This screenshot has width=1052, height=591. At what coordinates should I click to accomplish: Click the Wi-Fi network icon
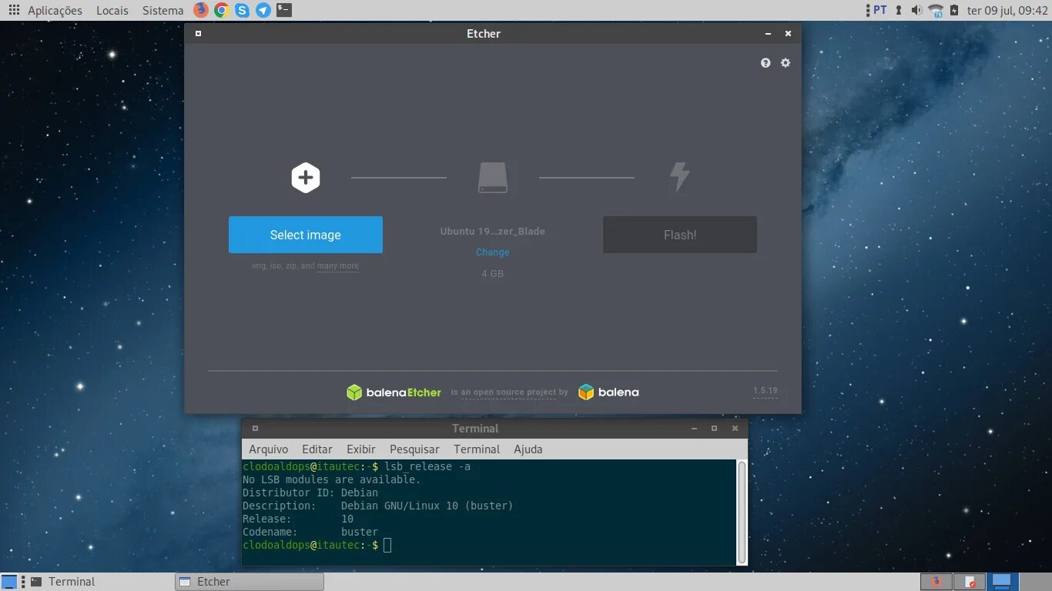[x=936, y=10]
